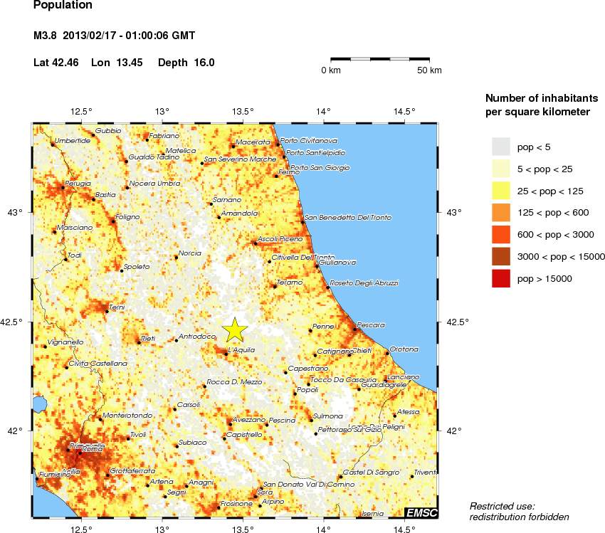Select the 'Macerata' city label
Screen dimensions: 605x533
point(253,142)
